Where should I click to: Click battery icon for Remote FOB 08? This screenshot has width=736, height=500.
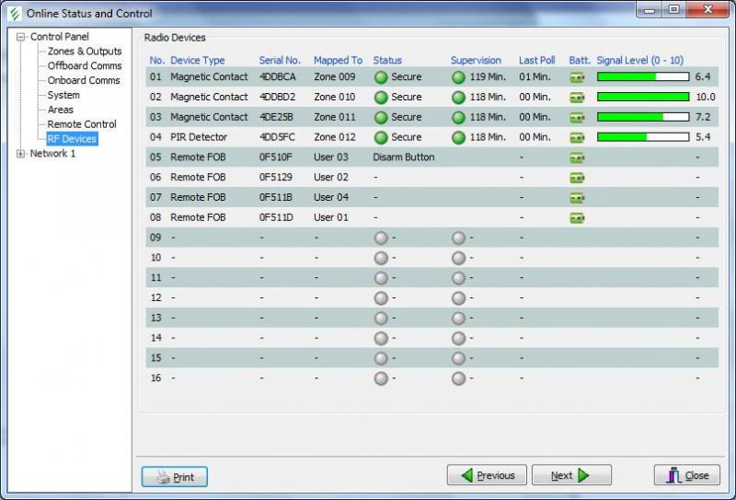(x=577, y=218)
